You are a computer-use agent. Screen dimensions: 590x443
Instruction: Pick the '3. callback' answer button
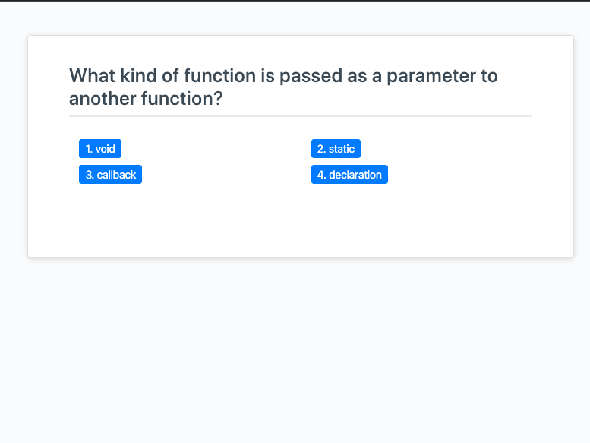[110, 175]
